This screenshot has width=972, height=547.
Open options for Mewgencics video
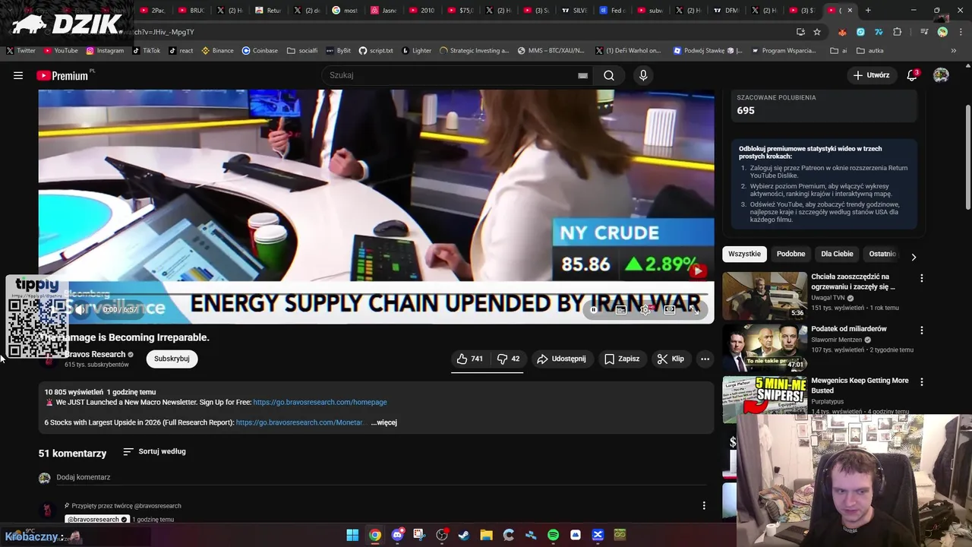(922, 382)
